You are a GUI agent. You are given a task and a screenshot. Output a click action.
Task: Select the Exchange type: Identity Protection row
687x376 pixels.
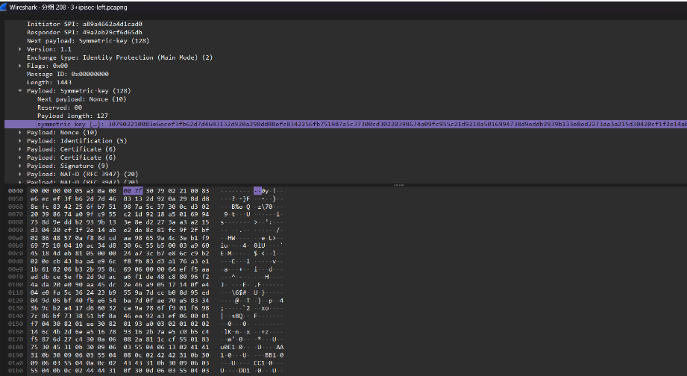click(119, 57)
